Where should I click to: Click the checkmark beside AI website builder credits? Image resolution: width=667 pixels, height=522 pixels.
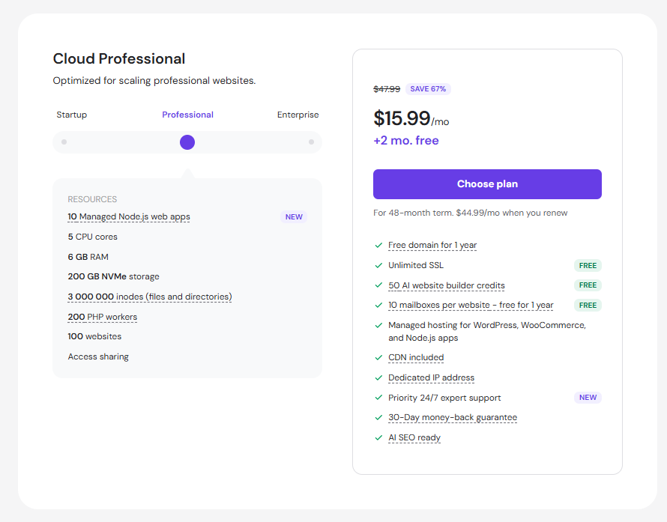point(378,285)
